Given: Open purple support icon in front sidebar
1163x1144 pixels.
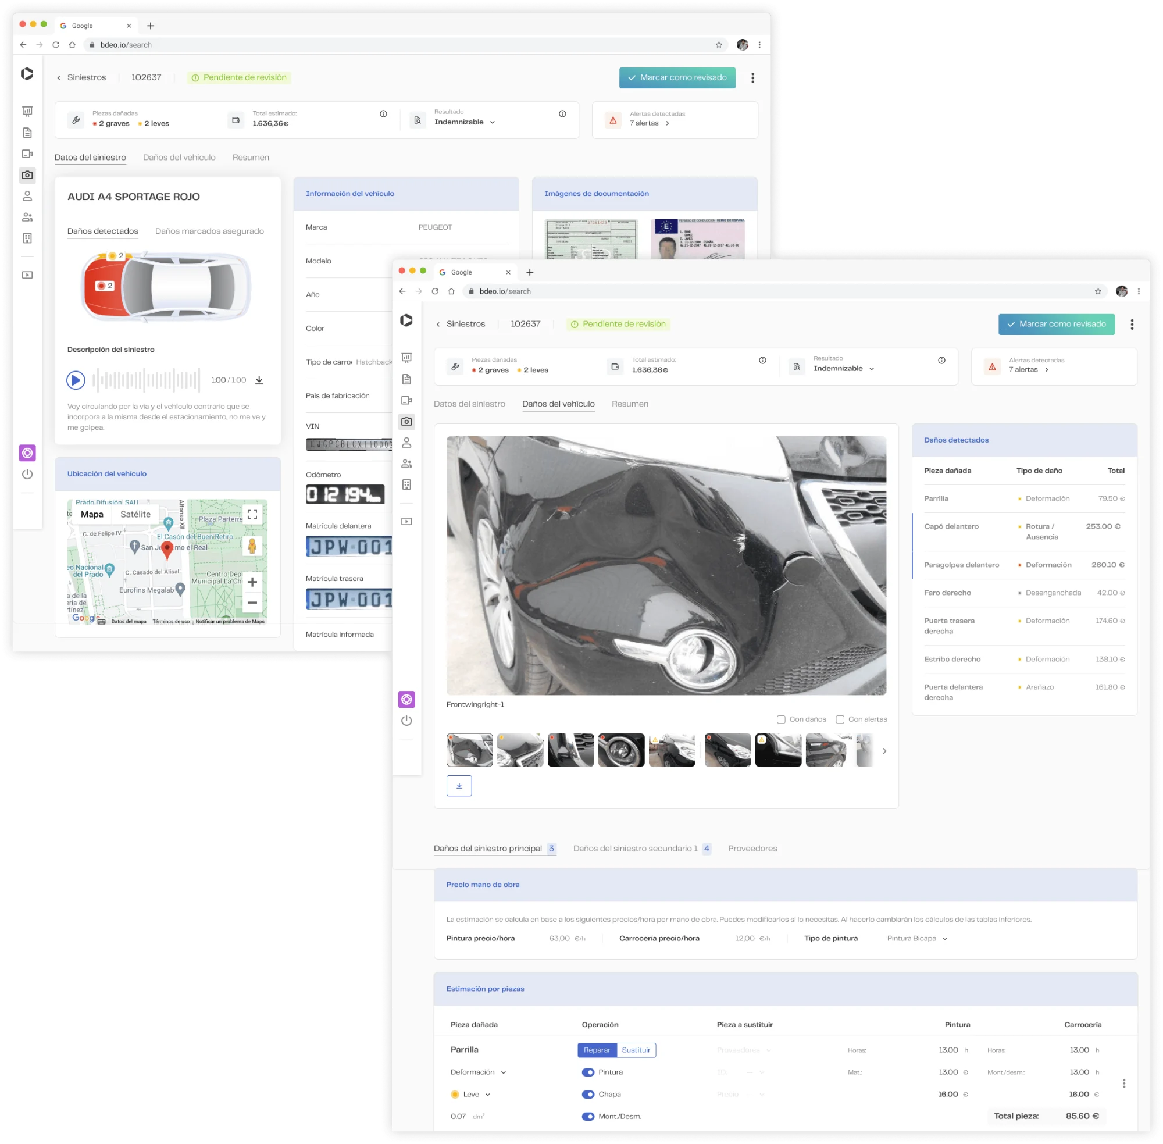Looking at the screenshot, I should pyautogui.click(x=406, y=700).
